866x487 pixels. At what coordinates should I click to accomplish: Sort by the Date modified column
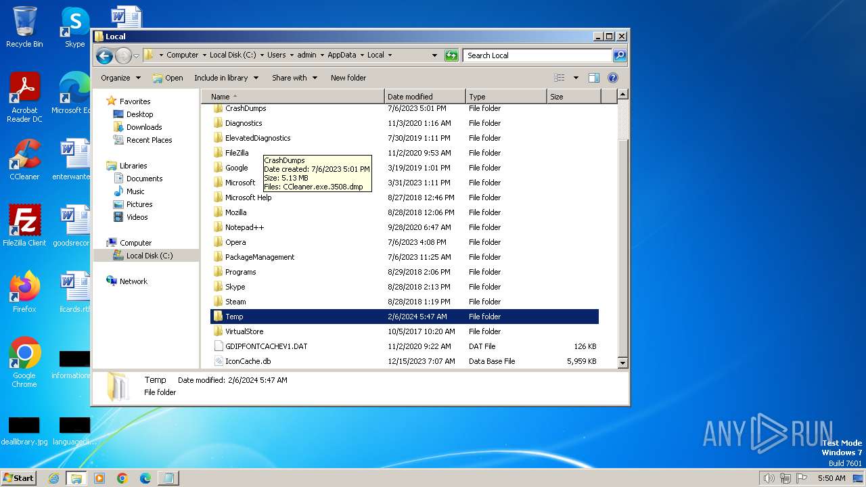pos(425,97)
